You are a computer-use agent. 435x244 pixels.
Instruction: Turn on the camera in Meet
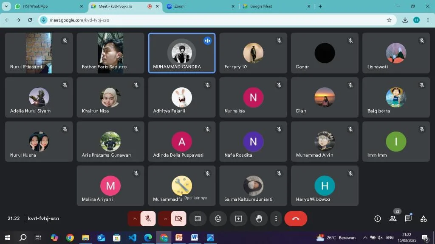click(178, 219)
